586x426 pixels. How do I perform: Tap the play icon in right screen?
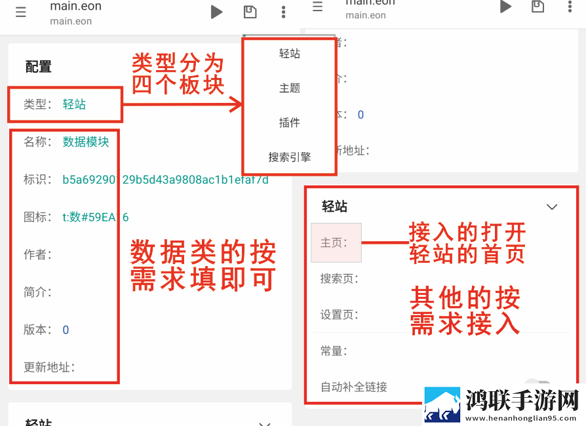click(505, 7)
